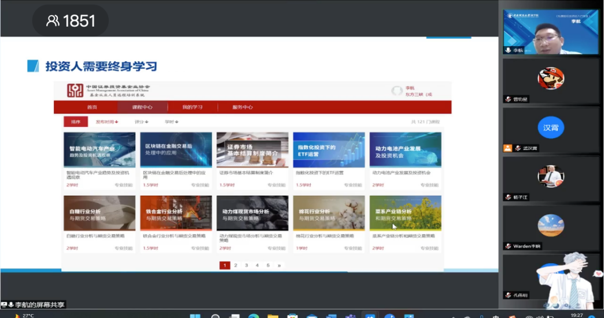Switch to the 我的学习 tab
Image resolution: width=604 pixels, height=318 pixels.
pyautogui.click(x=192, y=107)
